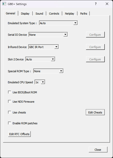Toggle the Use NDS Firmware checkbox

point(9,101)
